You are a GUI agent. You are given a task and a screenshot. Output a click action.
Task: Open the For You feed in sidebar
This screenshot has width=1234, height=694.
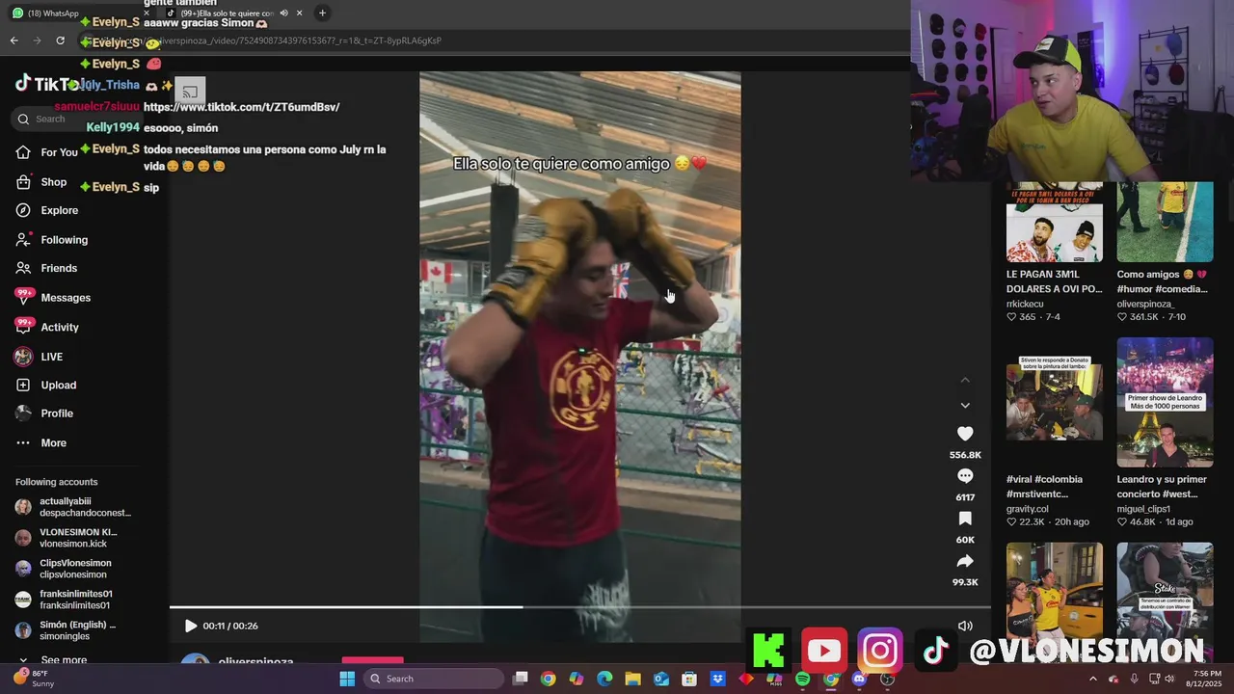point(46,152)
